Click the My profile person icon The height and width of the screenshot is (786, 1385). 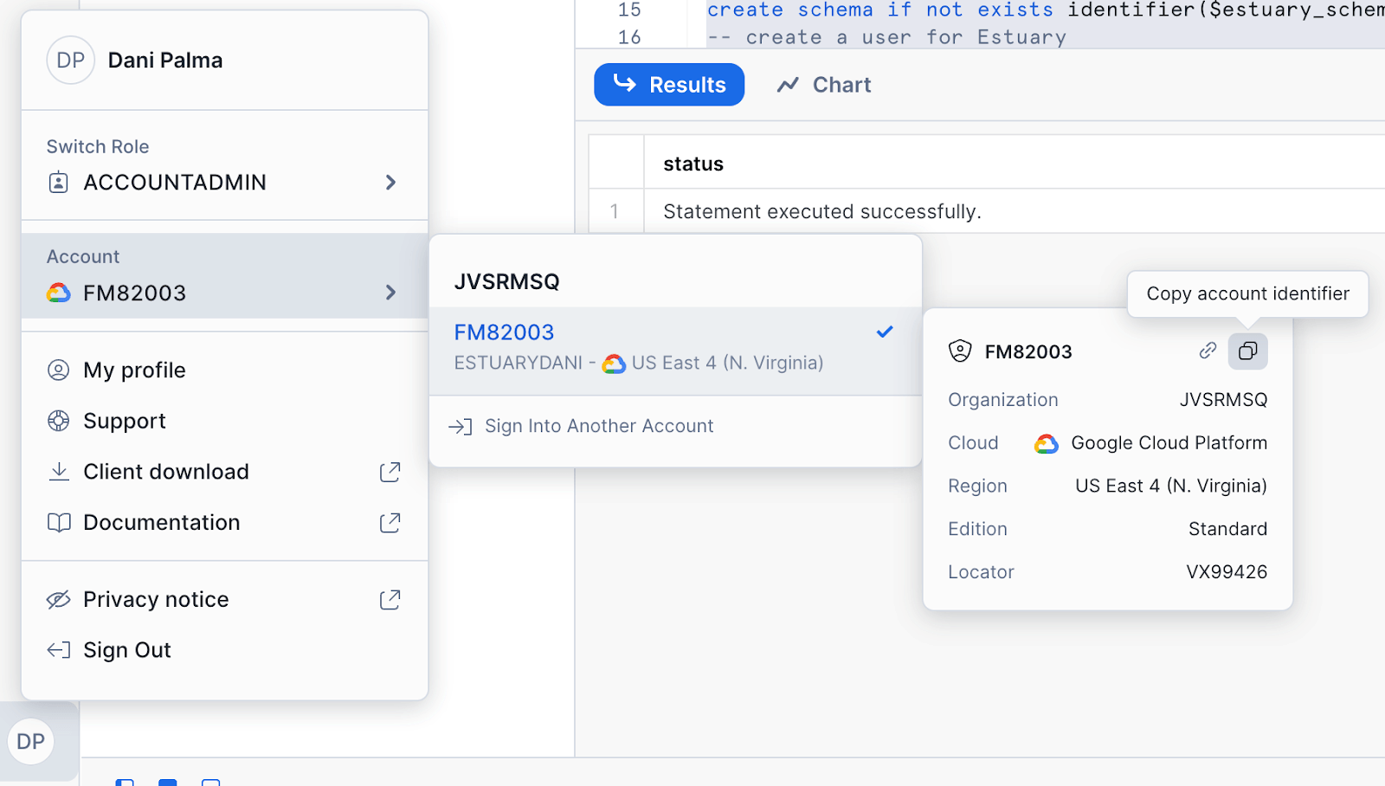click(x=58, y=370)
